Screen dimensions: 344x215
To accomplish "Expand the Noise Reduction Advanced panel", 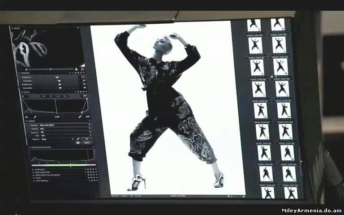I will tap(33, 175).
